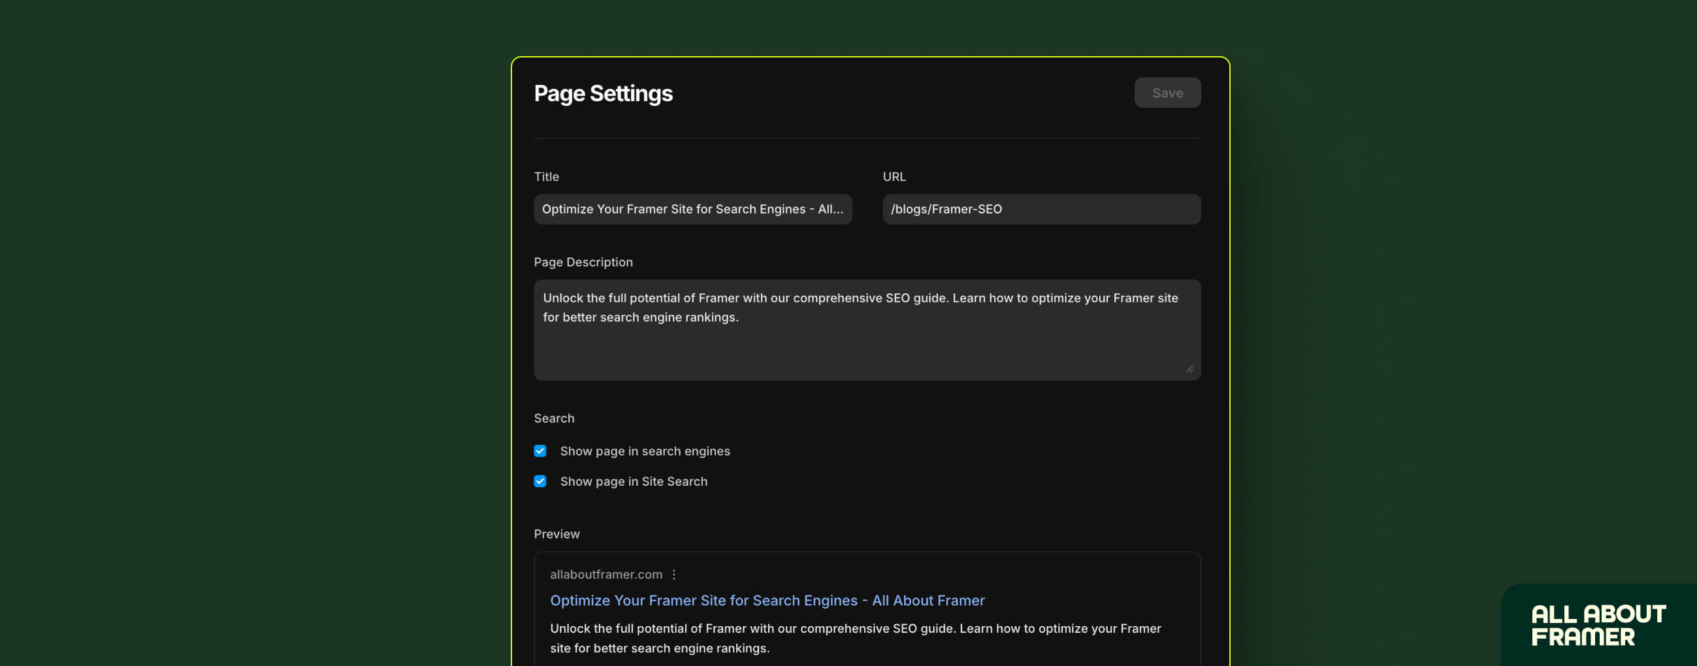
Task: Open the preview three-dot options icon
Action: (673, 575)
